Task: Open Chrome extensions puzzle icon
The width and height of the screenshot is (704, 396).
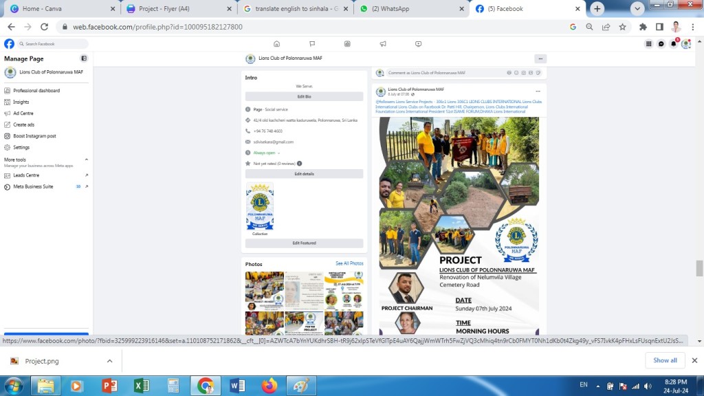Action: (x=643, y=27)
